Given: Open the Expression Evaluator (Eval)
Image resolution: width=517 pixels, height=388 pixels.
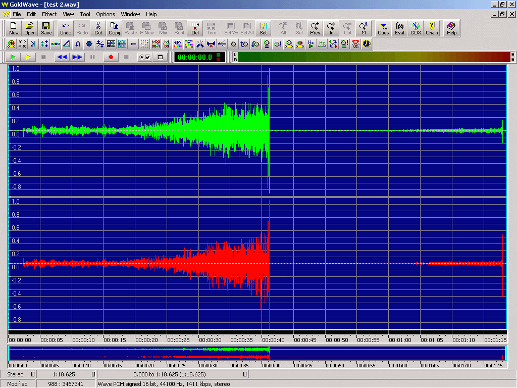Looking at the screenshot, I should pos(399,27).
